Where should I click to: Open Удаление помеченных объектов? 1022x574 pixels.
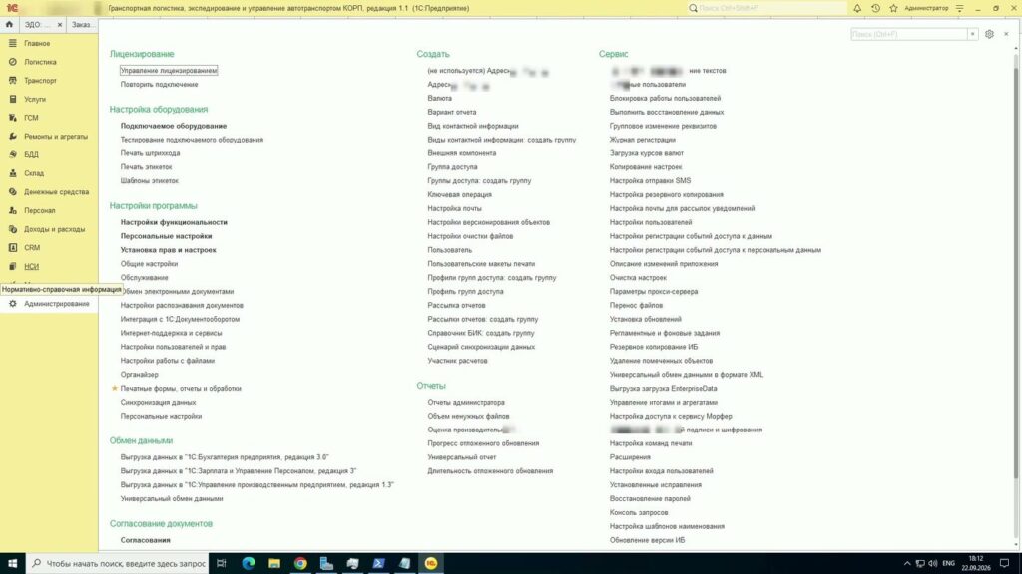661,361
